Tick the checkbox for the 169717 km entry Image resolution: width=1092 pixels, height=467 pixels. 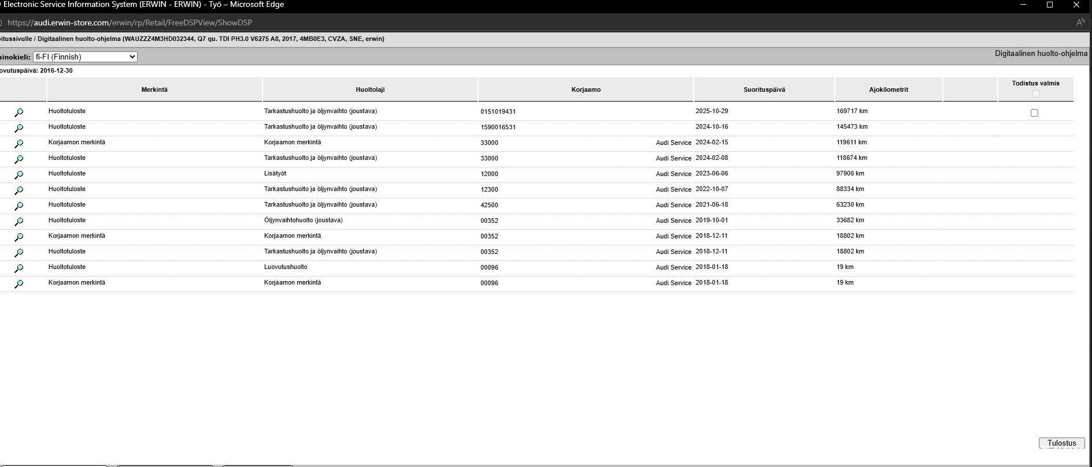[1034, 113]
